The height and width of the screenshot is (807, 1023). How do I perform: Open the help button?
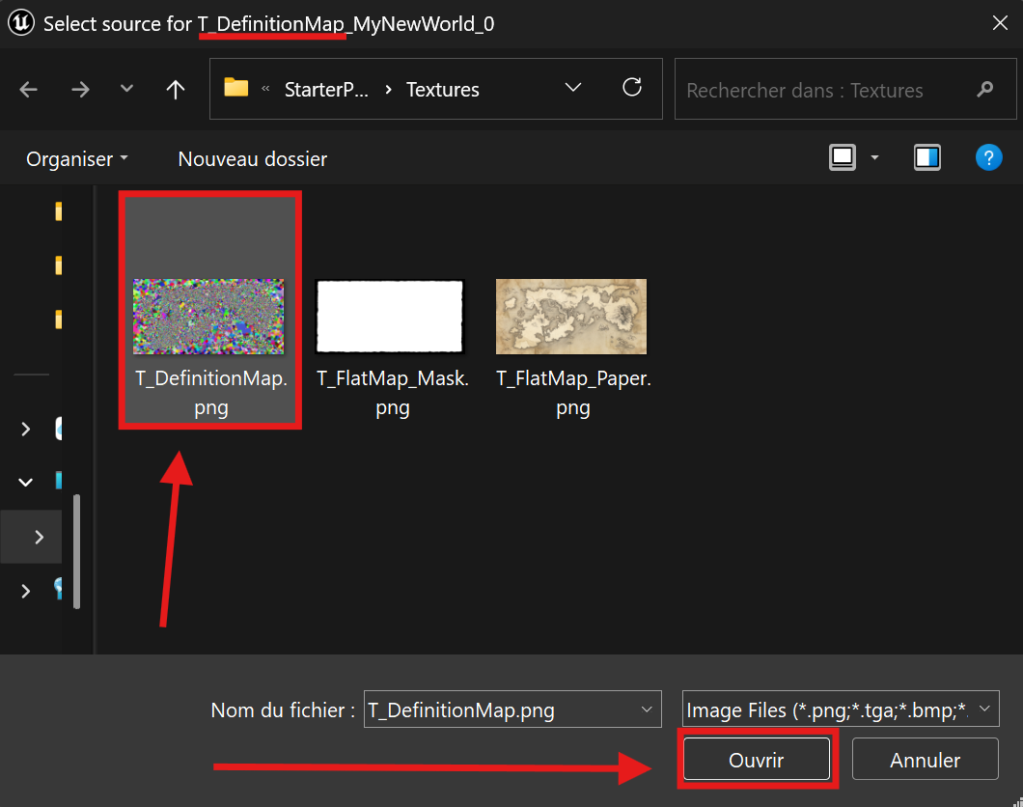click(x=988, y=158)
